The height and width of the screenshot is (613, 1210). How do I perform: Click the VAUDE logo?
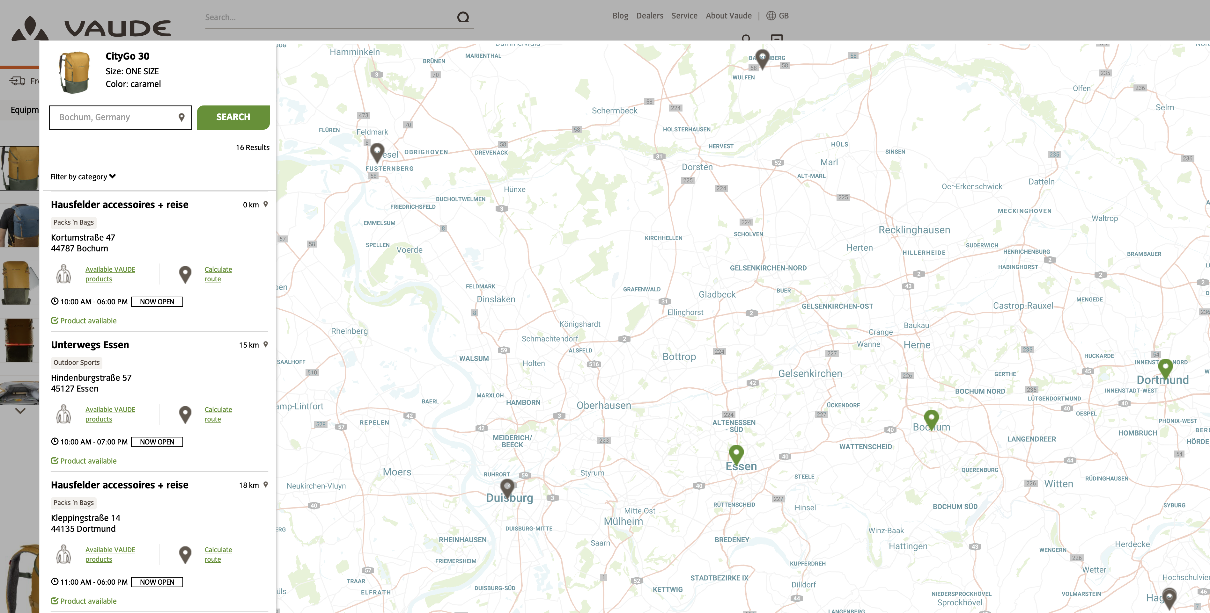tap(91, 28)
